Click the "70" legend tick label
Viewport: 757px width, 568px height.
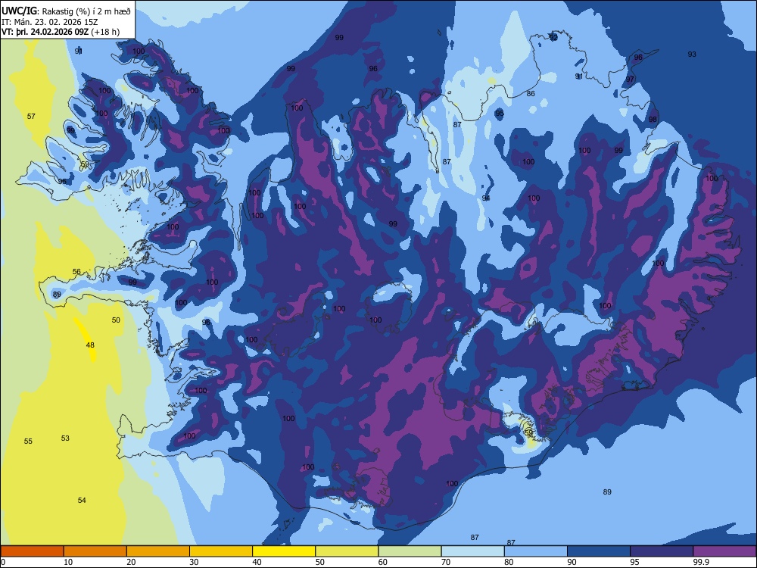446,562
